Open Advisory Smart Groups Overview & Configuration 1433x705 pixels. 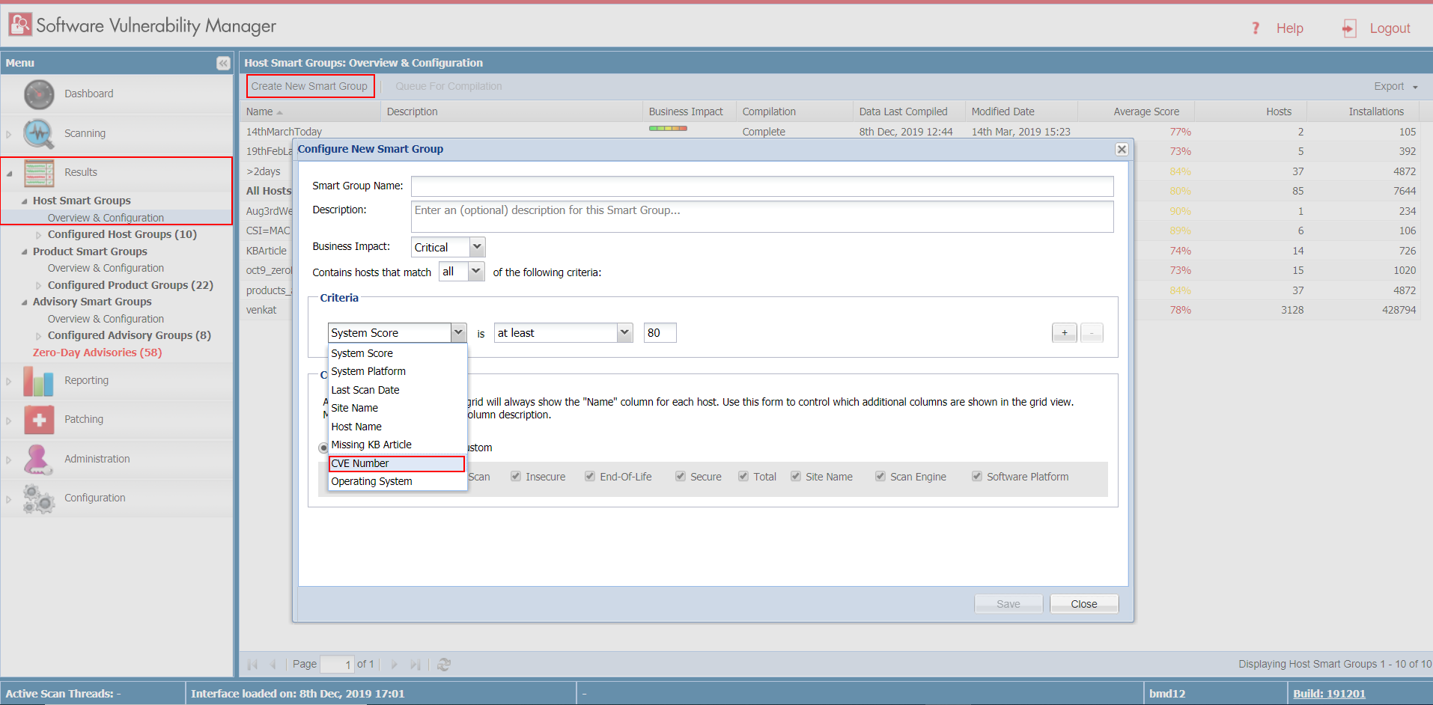click(106, 319)
